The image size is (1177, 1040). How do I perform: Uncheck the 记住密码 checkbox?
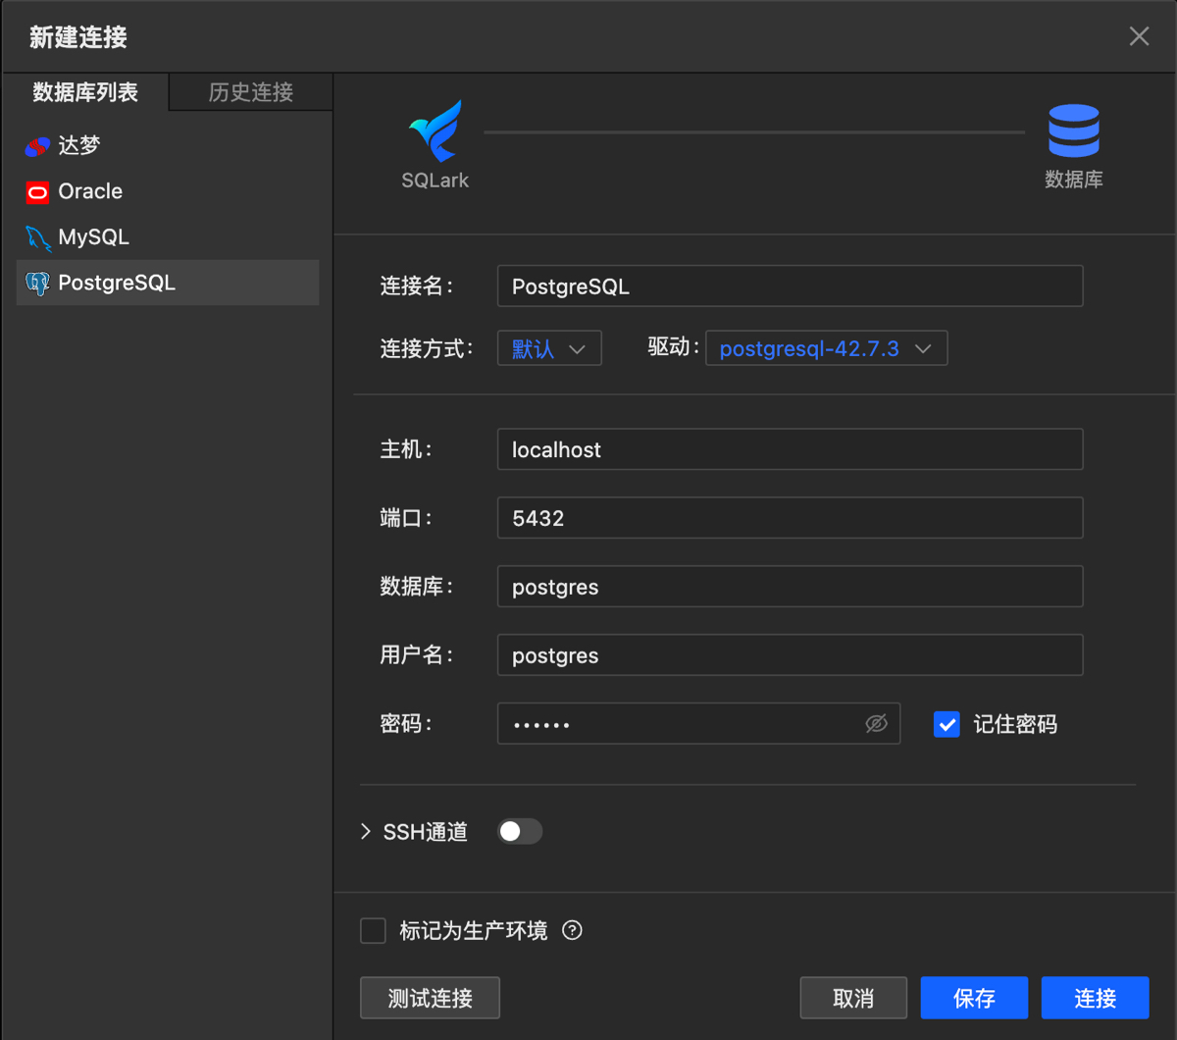947,724
